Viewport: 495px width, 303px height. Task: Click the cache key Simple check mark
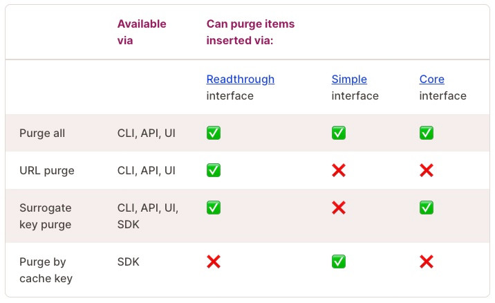(x=339, y=261)
